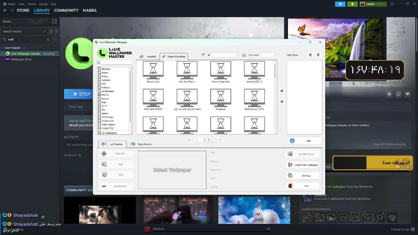
Task: Check the Landscapes category filter
Action: click(100, 91)
